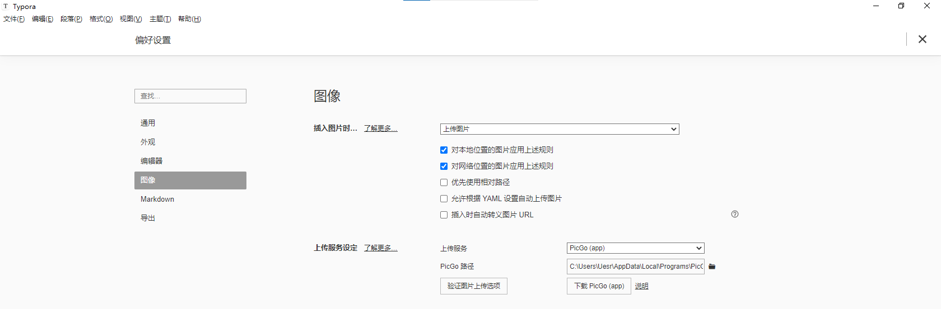Click 下载 PicGo (app) button

(599, 286)
